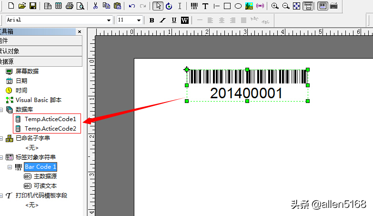This screenshot has width=373, height=216.
Task: Select the ellipse tool
Action: (x=238, y=6)
